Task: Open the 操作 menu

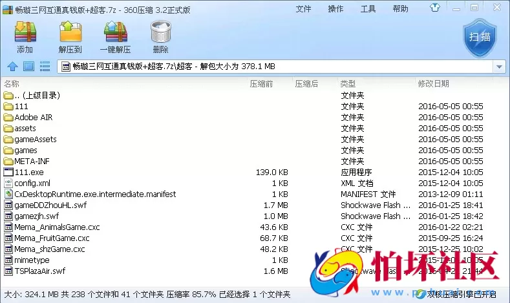Action: pos(335,9)
